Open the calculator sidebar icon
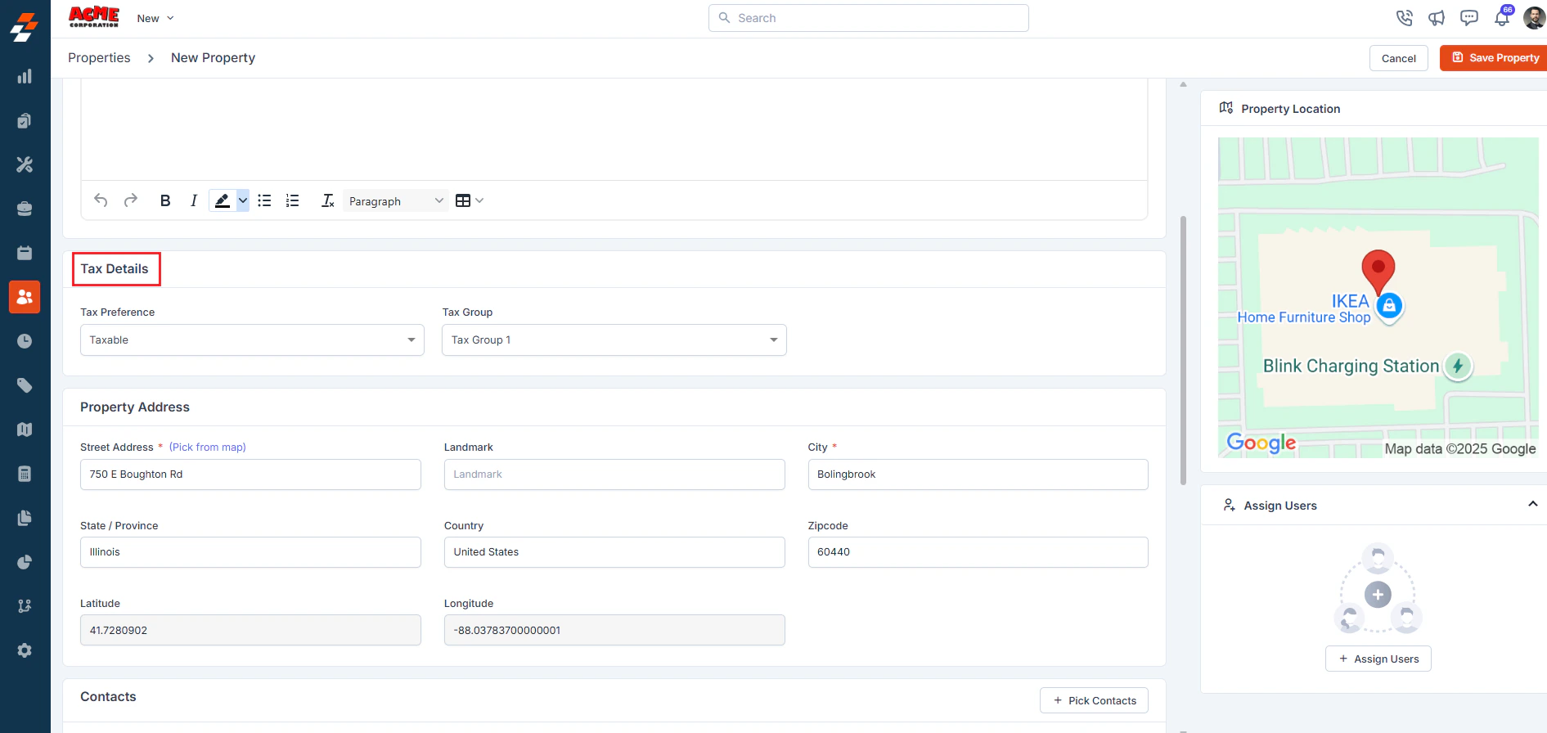Viewport: 1547px width, 733px height. [25, 474]
